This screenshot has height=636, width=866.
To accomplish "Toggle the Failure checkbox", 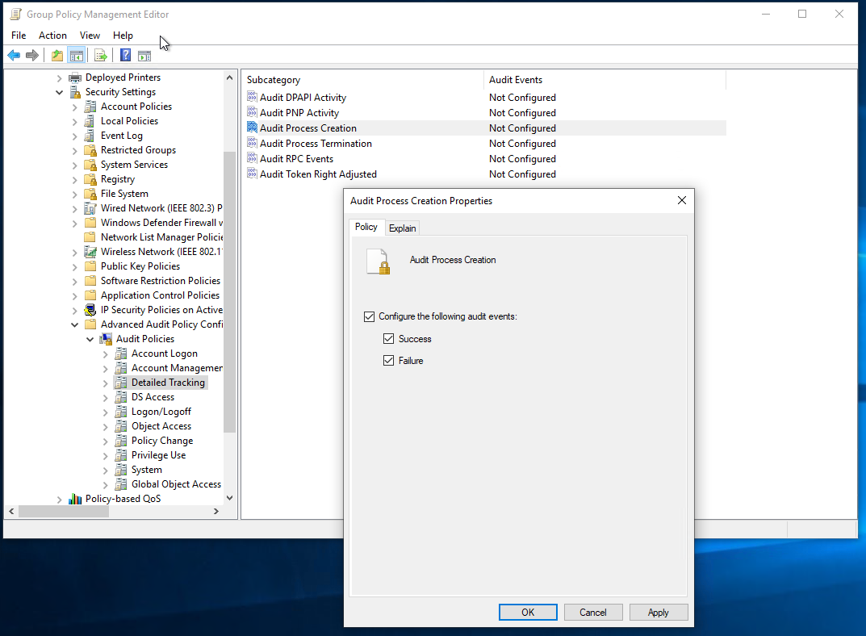I will click(x=389, y=361).
